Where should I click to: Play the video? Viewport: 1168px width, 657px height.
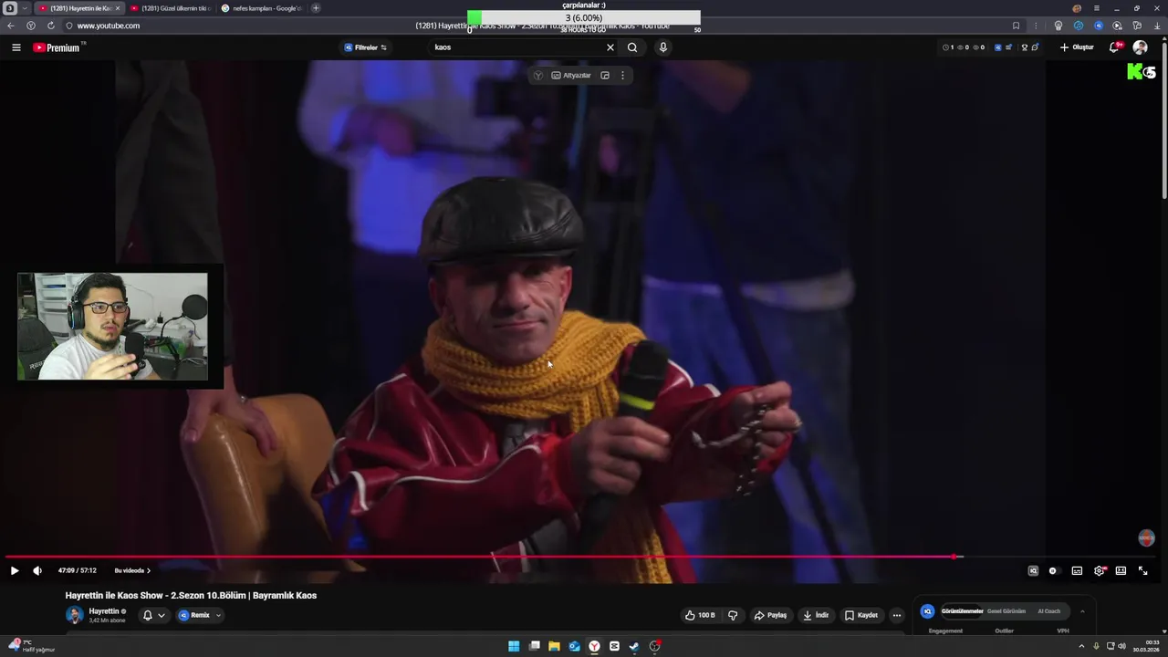pos(15,571)
